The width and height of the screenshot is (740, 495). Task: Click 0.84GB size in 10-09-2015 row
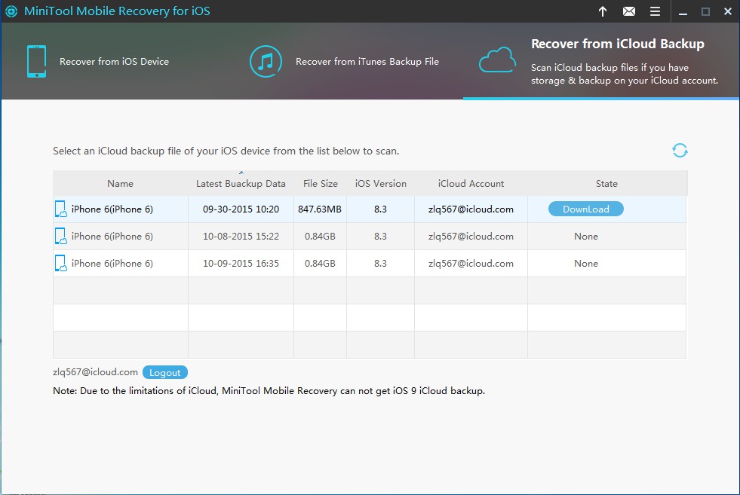[x=320, y=264]
